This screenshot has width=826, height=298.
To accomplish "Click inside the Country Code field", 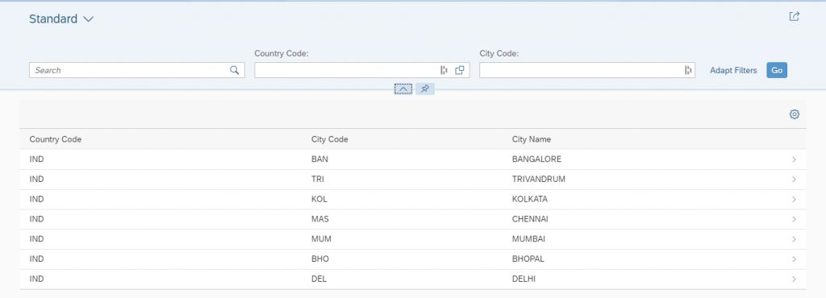I will point(346,70).
